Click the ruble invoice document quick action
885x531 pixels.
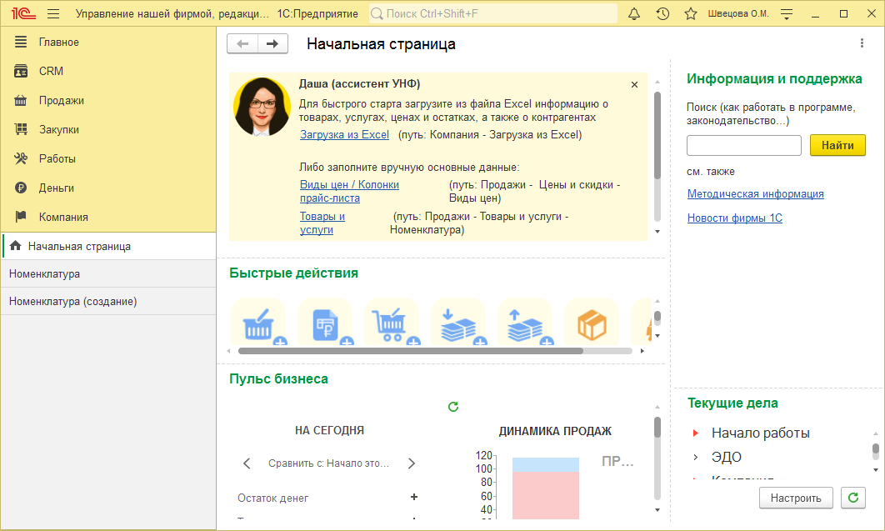[325, 323]
